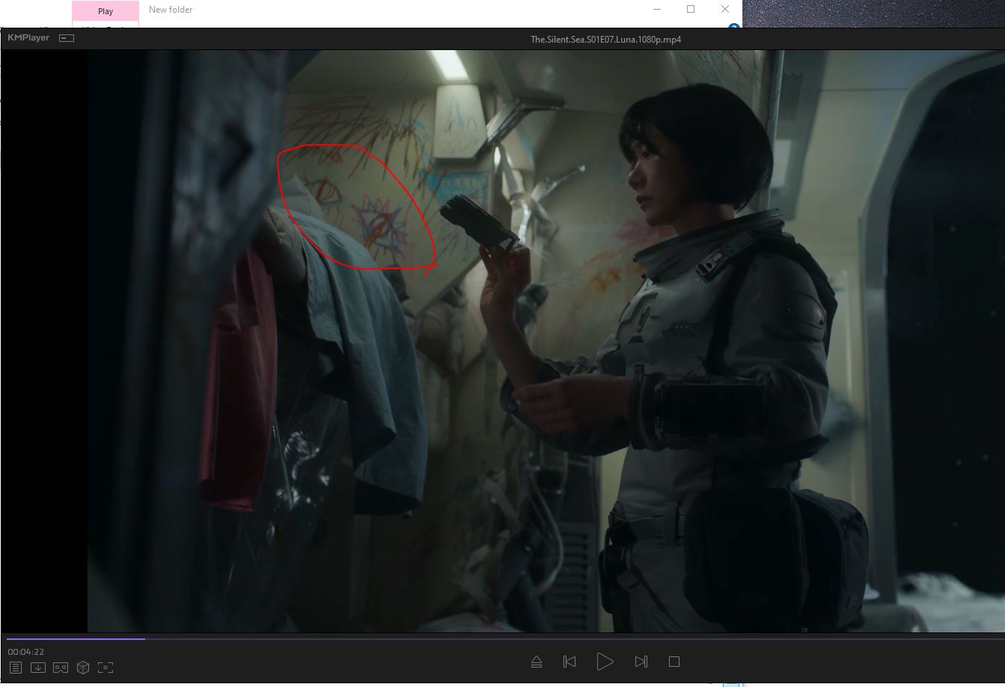Toggle the compact mode icon beside KMPlayer
Image resolution: width=1005 pixels, height=687 pixels.
[67, 37]
